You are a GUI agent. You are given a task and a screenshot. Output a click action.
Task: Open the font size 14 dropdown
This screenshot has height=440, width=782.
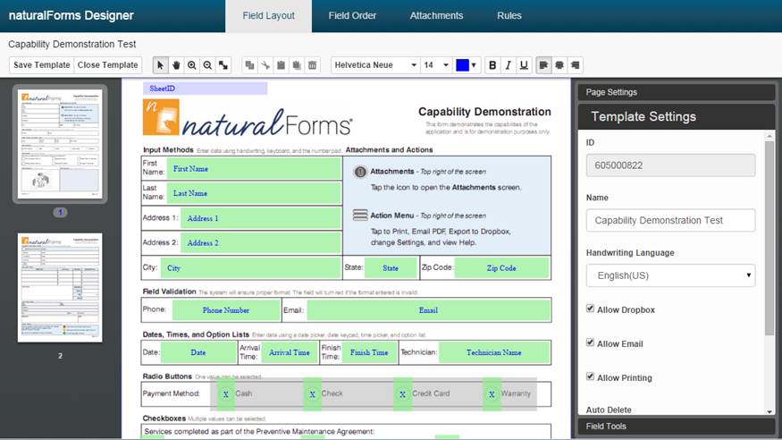(436, 65)
